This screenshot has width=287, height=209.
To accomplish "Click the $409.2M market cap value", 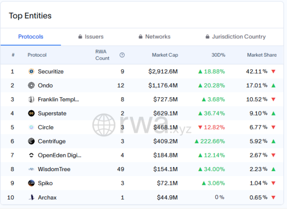I will point(166,141).
